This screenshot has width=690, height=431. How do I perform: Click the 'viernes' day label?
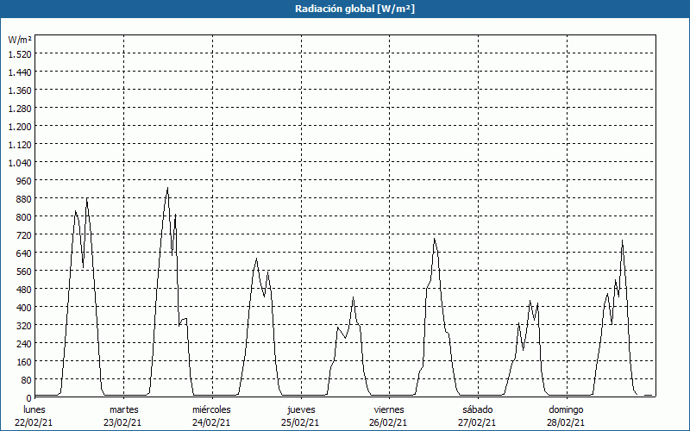click(389, 409)
